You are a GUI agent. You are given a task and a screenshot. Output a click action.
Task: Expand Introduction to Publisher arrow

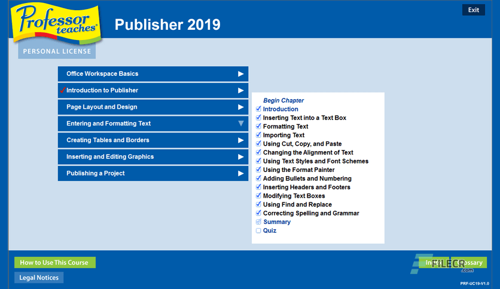pos(241,90)
